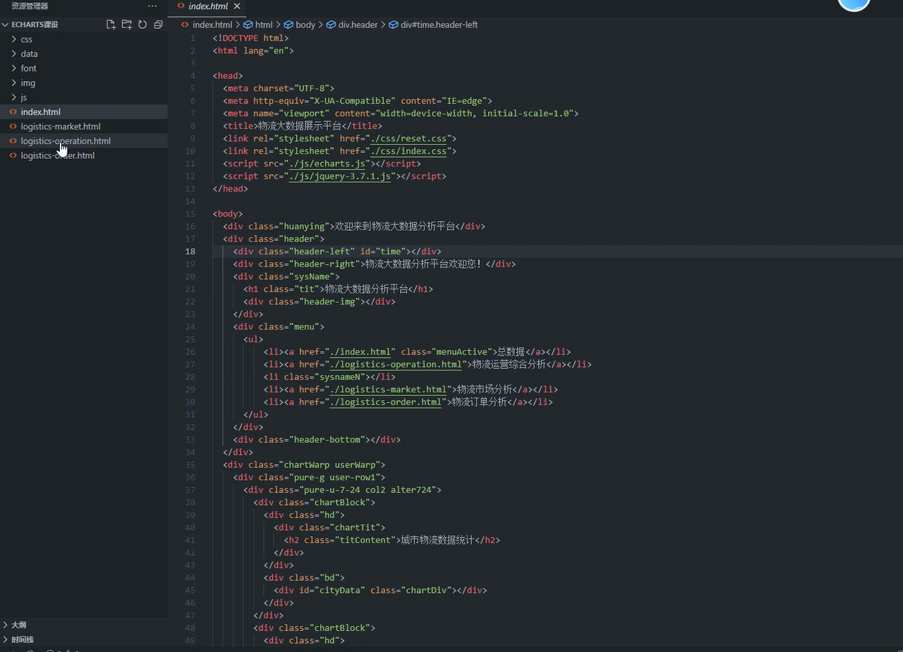Collapse the ECHARTS课设 project root
Screen dimensions: 903x652
tap(34, 25)
